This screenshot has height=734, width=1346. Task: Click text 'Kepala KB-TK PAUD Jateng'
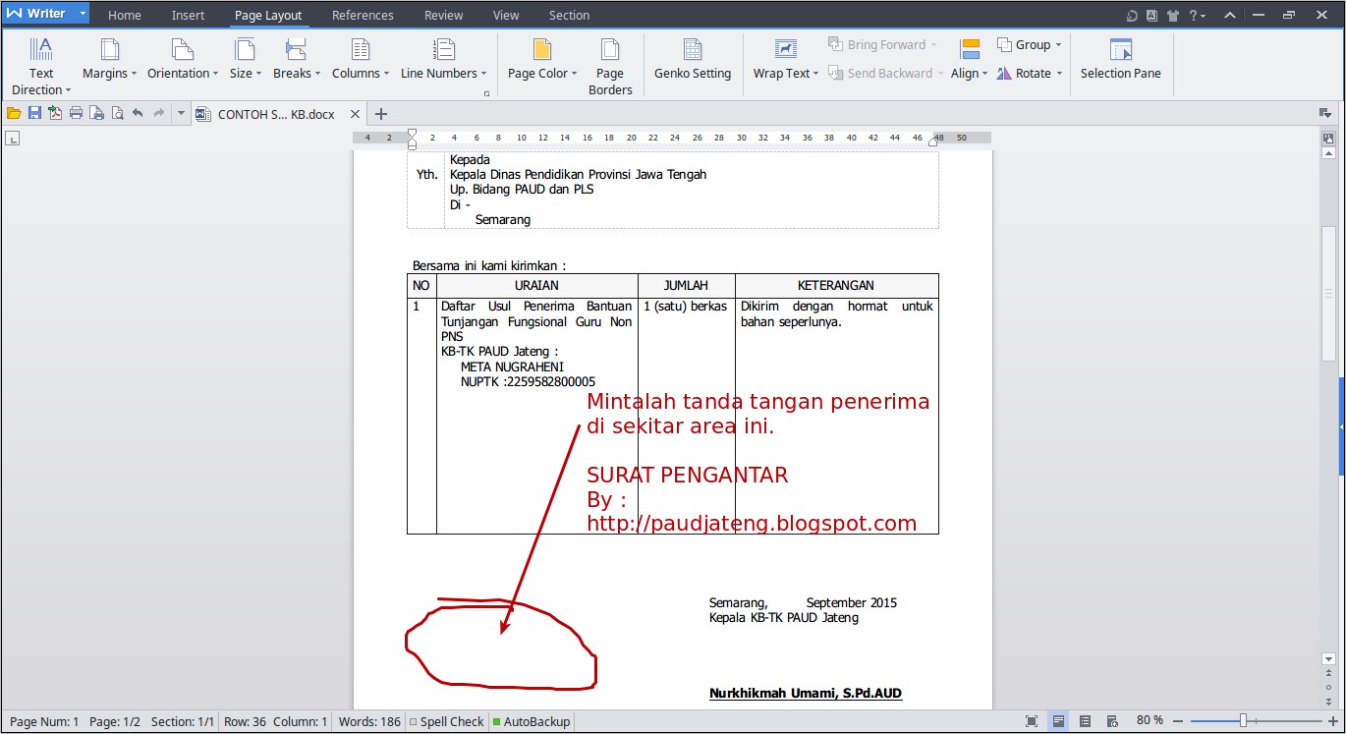pos(784,618)
